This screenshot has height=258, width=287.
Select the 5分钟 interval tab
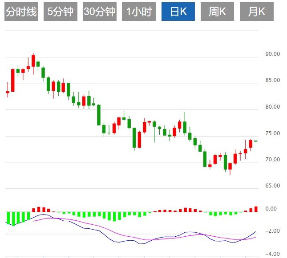point(61,12)
